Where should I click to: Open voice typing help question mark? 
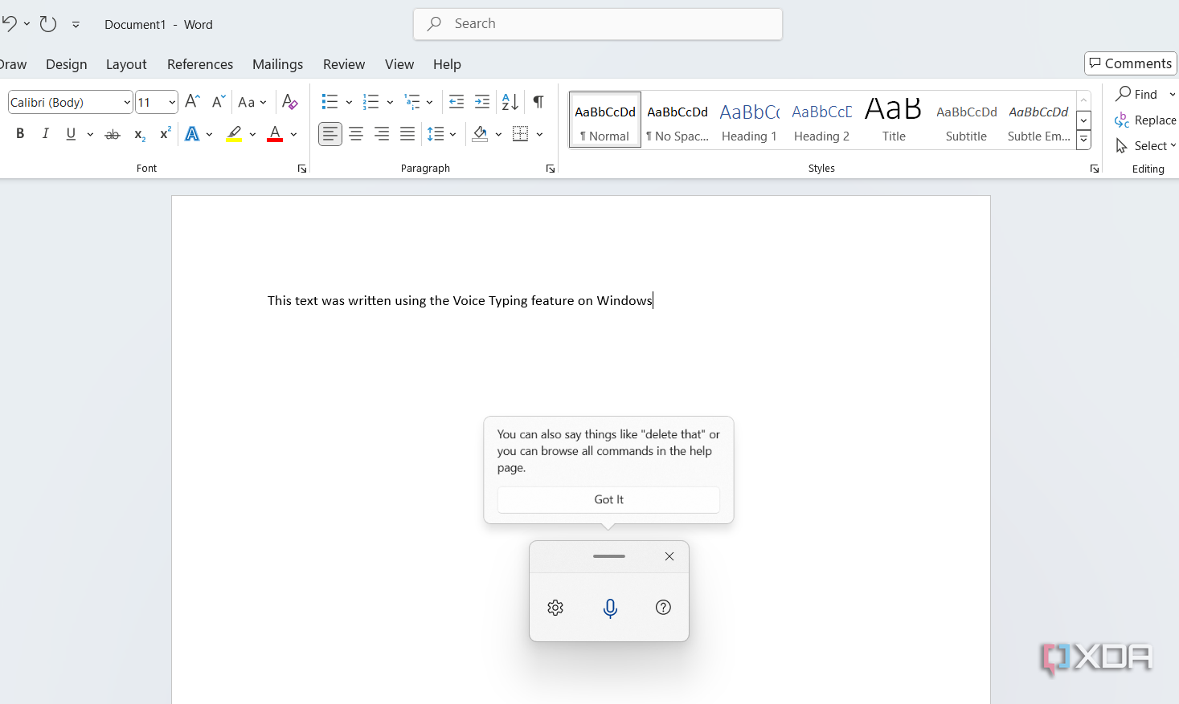tap(663, 608)
